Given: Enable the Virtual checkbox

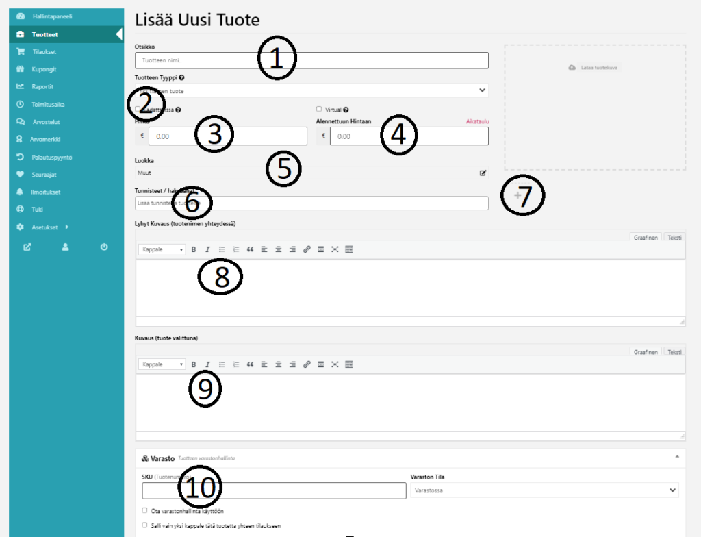Looking at the screenshot, I should (x=319, y=109).
